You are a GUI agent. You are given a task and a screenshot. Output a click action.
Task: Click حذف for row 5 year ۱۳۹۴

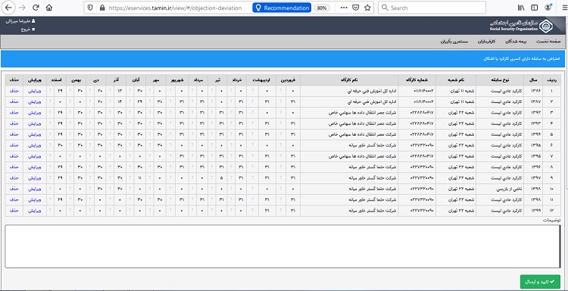[14, 134]
